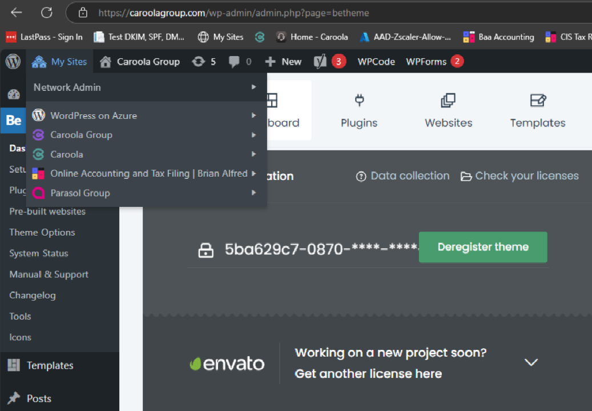Click the Templates edit icon
This screenshot has width=592, height=411.
pyautogui.click(x=538, y=101)
